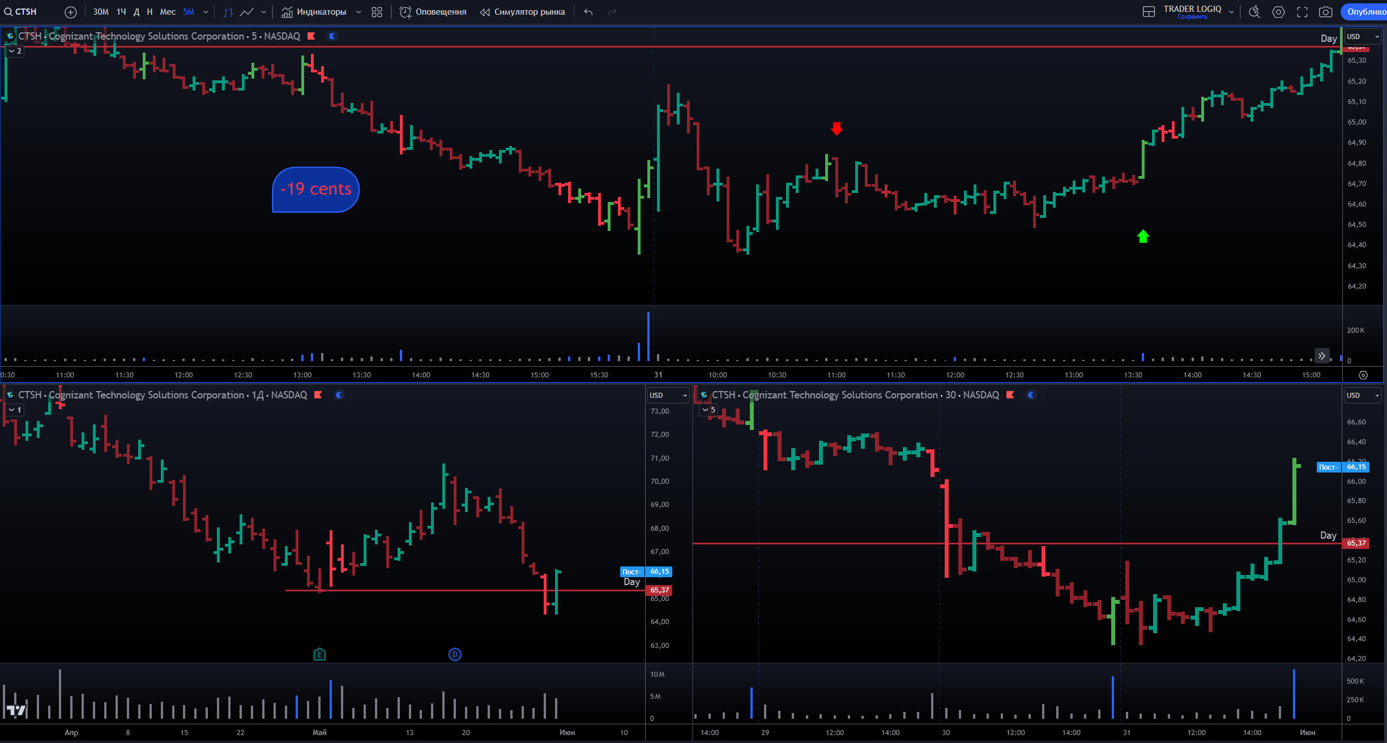Image resolution: width=1387 pixels, height=743 pixels.
Task: Collapse indicator legend in 30-minute chart
Action: 709,410
